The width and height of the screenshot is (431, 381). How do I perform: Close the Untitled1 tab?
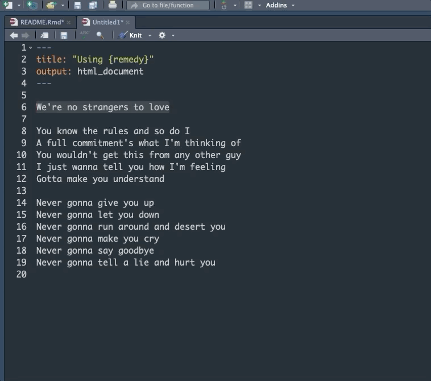point(127,23)
